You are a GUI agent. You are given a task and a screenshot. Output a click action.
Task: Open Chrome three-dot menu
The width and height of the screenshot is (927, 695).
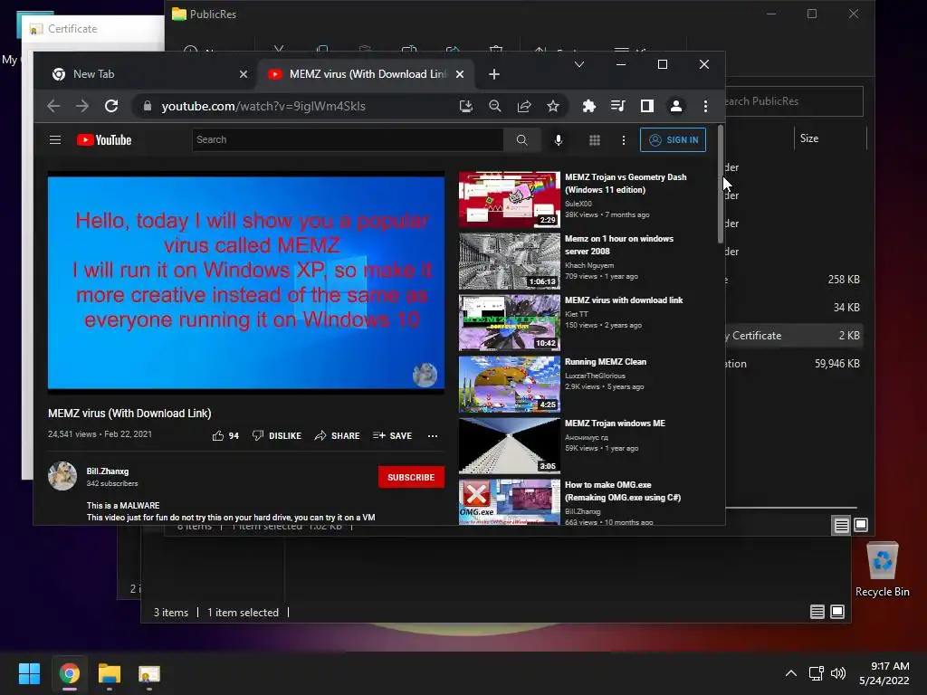click(705, 106)
